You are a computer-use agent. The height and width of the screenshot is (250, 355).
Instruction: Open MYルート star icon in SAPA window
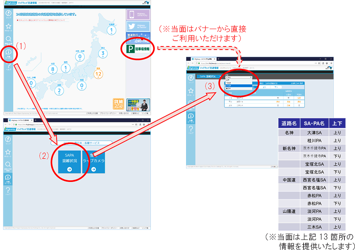point(191,91)
